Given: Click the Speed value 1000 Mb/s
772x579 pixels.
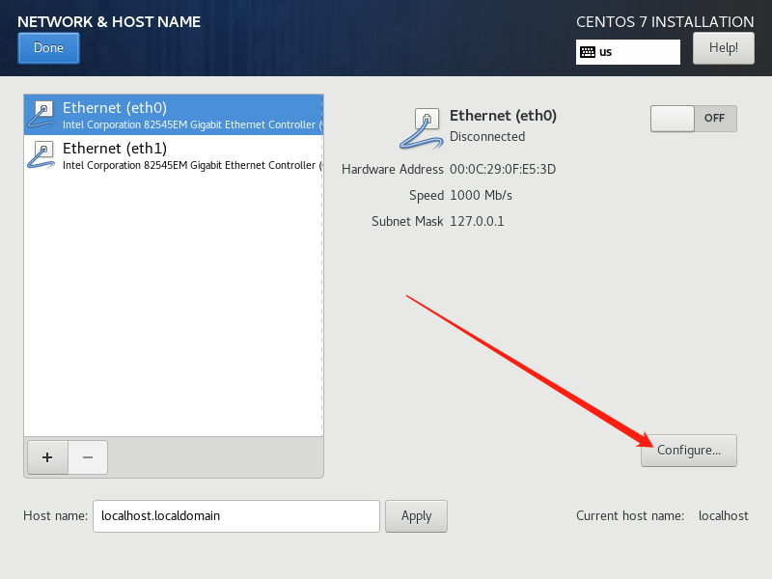Looking at the screenshot, I should (x=481, y=196).
